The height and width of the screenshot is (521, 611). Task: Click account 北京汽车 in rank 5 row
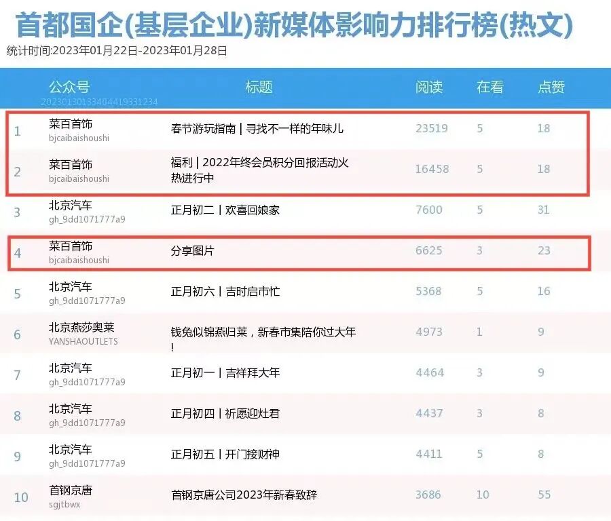pyautogui.click(x=71, y=286)
